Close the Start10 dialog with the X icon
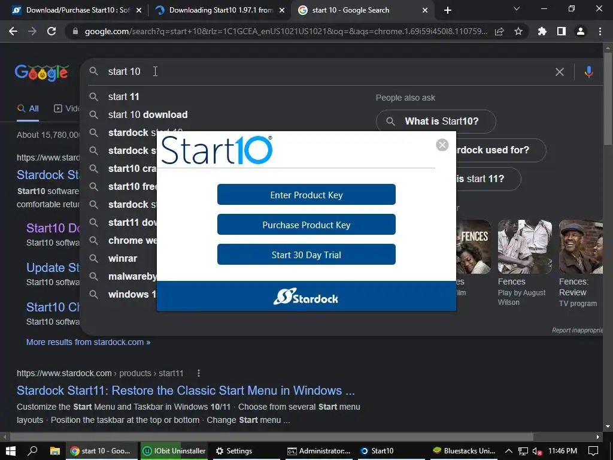The image size is (613, 460). (x=442, y=145)
